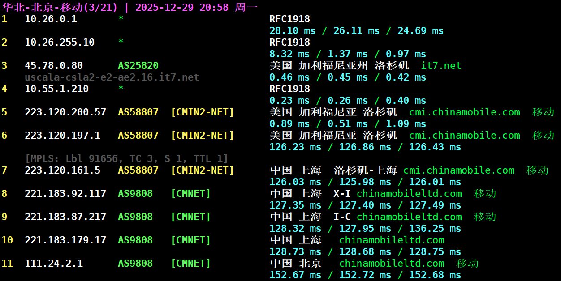Select the IP address 10.55.1.210
The height and width of the screenshot is (281, 561).
click(56, 89)
